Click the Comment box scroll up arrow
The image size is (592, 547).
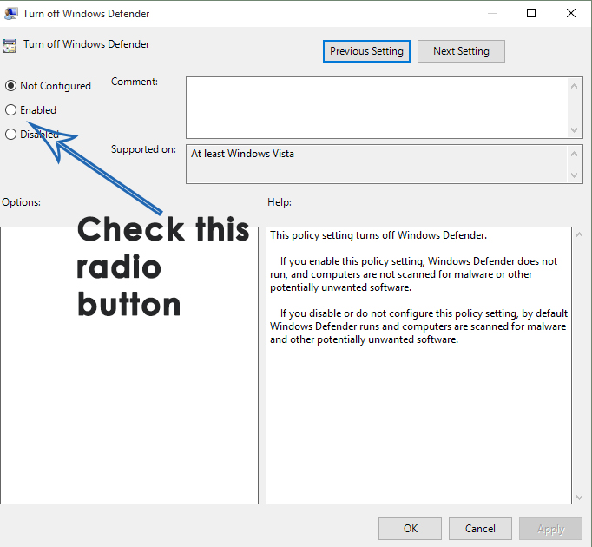[574, 86]
